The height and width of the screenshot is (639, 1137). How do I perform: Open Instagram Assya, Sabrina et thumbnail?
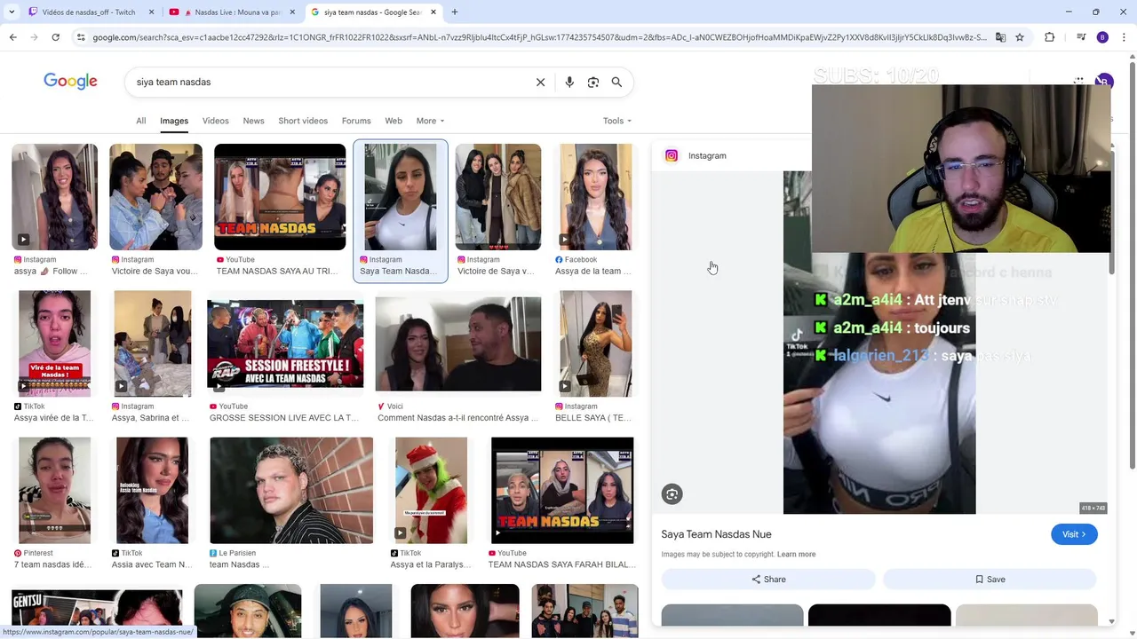(152, 343)
